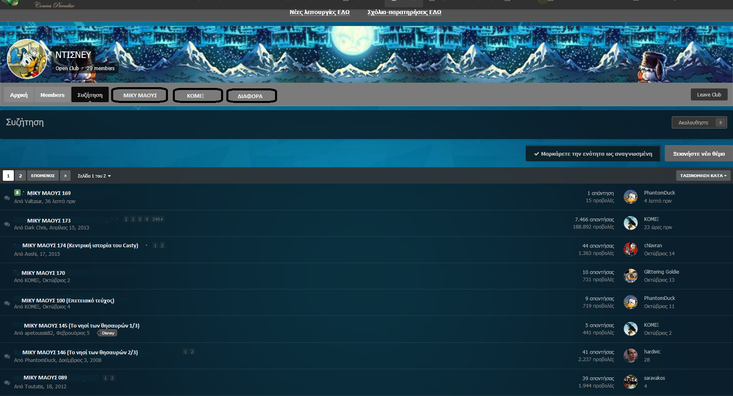This screenshot has height=396, width=733.
Task: Go to page 2 of ΜΙΚΥ ΜΑΟΥΣ 174 topic
Action: pos(162,246)
